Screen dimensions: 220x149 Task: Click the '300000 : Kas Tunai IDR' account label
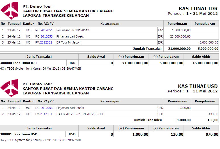point(18,63)
